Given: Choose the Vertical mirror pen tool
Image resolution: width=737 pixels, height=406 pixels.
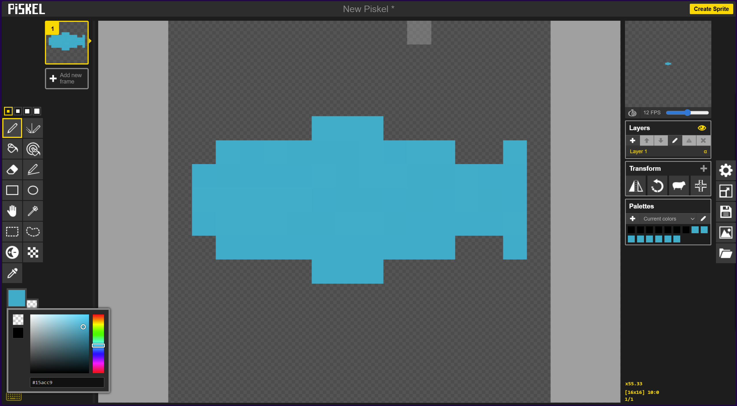Looking at the screenshot, I should pyautogui.click(x=33, y=128).
